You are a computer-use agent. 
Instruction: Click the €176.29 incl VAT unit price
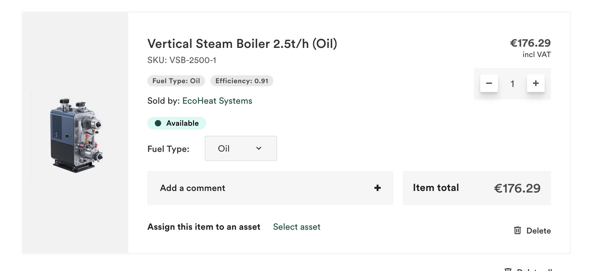pos(530,43)
